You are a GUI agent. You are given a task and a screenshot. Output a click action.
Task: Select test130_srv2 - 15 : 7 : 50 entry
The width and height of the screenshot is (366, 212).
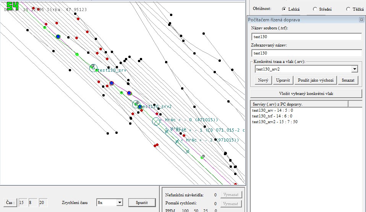point(275,122)
